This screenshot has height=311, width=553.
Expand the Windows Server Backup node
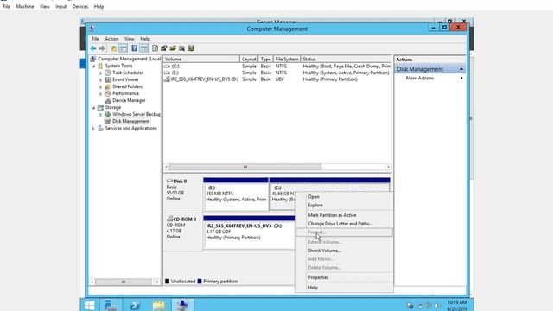[101, 115]
